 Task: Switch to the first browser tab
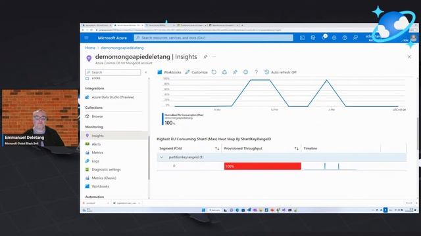pyautogui.click(x=97, y=25)
